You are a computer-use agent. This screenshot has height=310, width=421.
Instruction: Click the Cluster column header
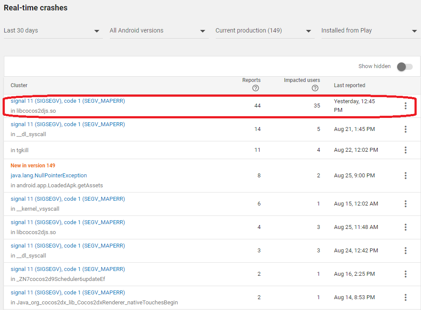[x=19, y=85]
